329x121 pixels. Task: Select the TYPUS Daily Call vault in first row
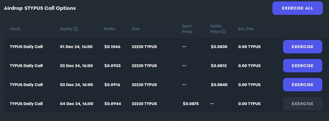click(x=26, y=47)
